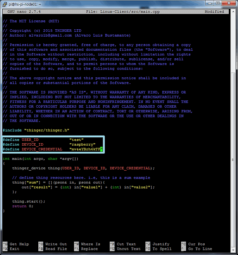Click the DEVICE_ID macro name in #define
Viewport: 238px width, 255px height.
[32, 144]
